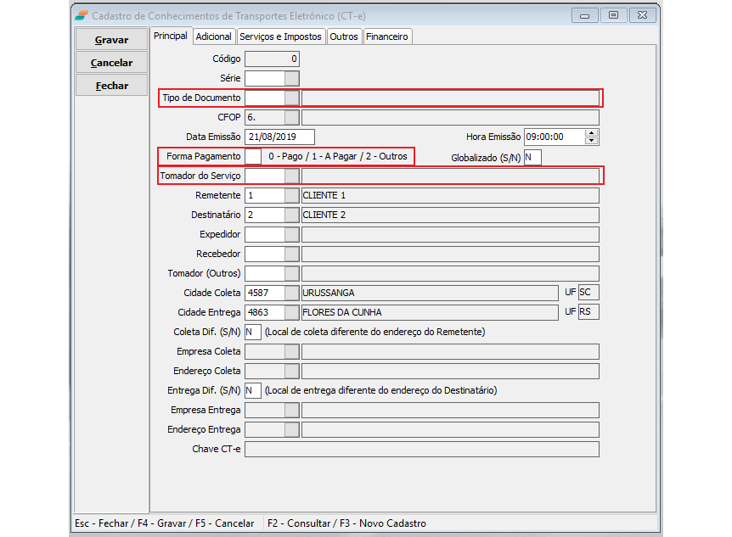
Task: Click the Recebedor lookup button
Action: pos(291,254)
